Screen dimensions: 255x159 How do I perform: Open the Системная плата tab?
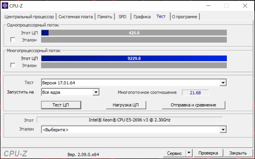[76, 17]
